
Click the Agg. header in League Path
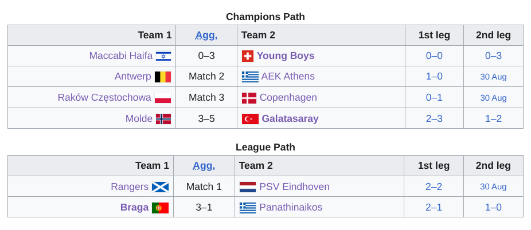(204, 165)
